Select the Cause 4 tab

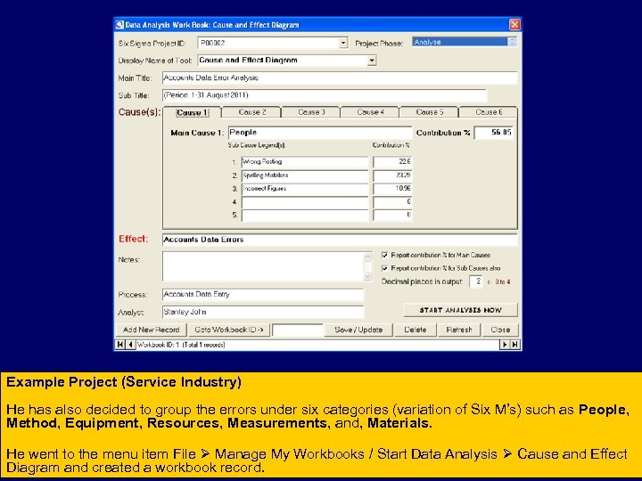pos(371,112)
